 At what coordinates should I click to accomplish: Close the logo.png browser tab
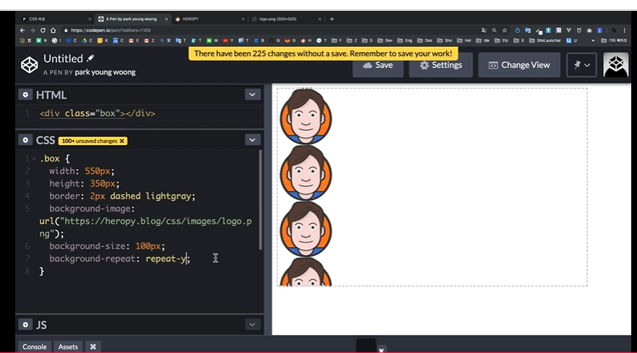tap(319, 19)
